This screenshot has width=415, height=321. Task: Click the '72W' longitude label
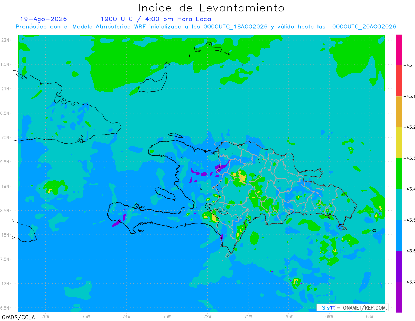tap(207, 316)
